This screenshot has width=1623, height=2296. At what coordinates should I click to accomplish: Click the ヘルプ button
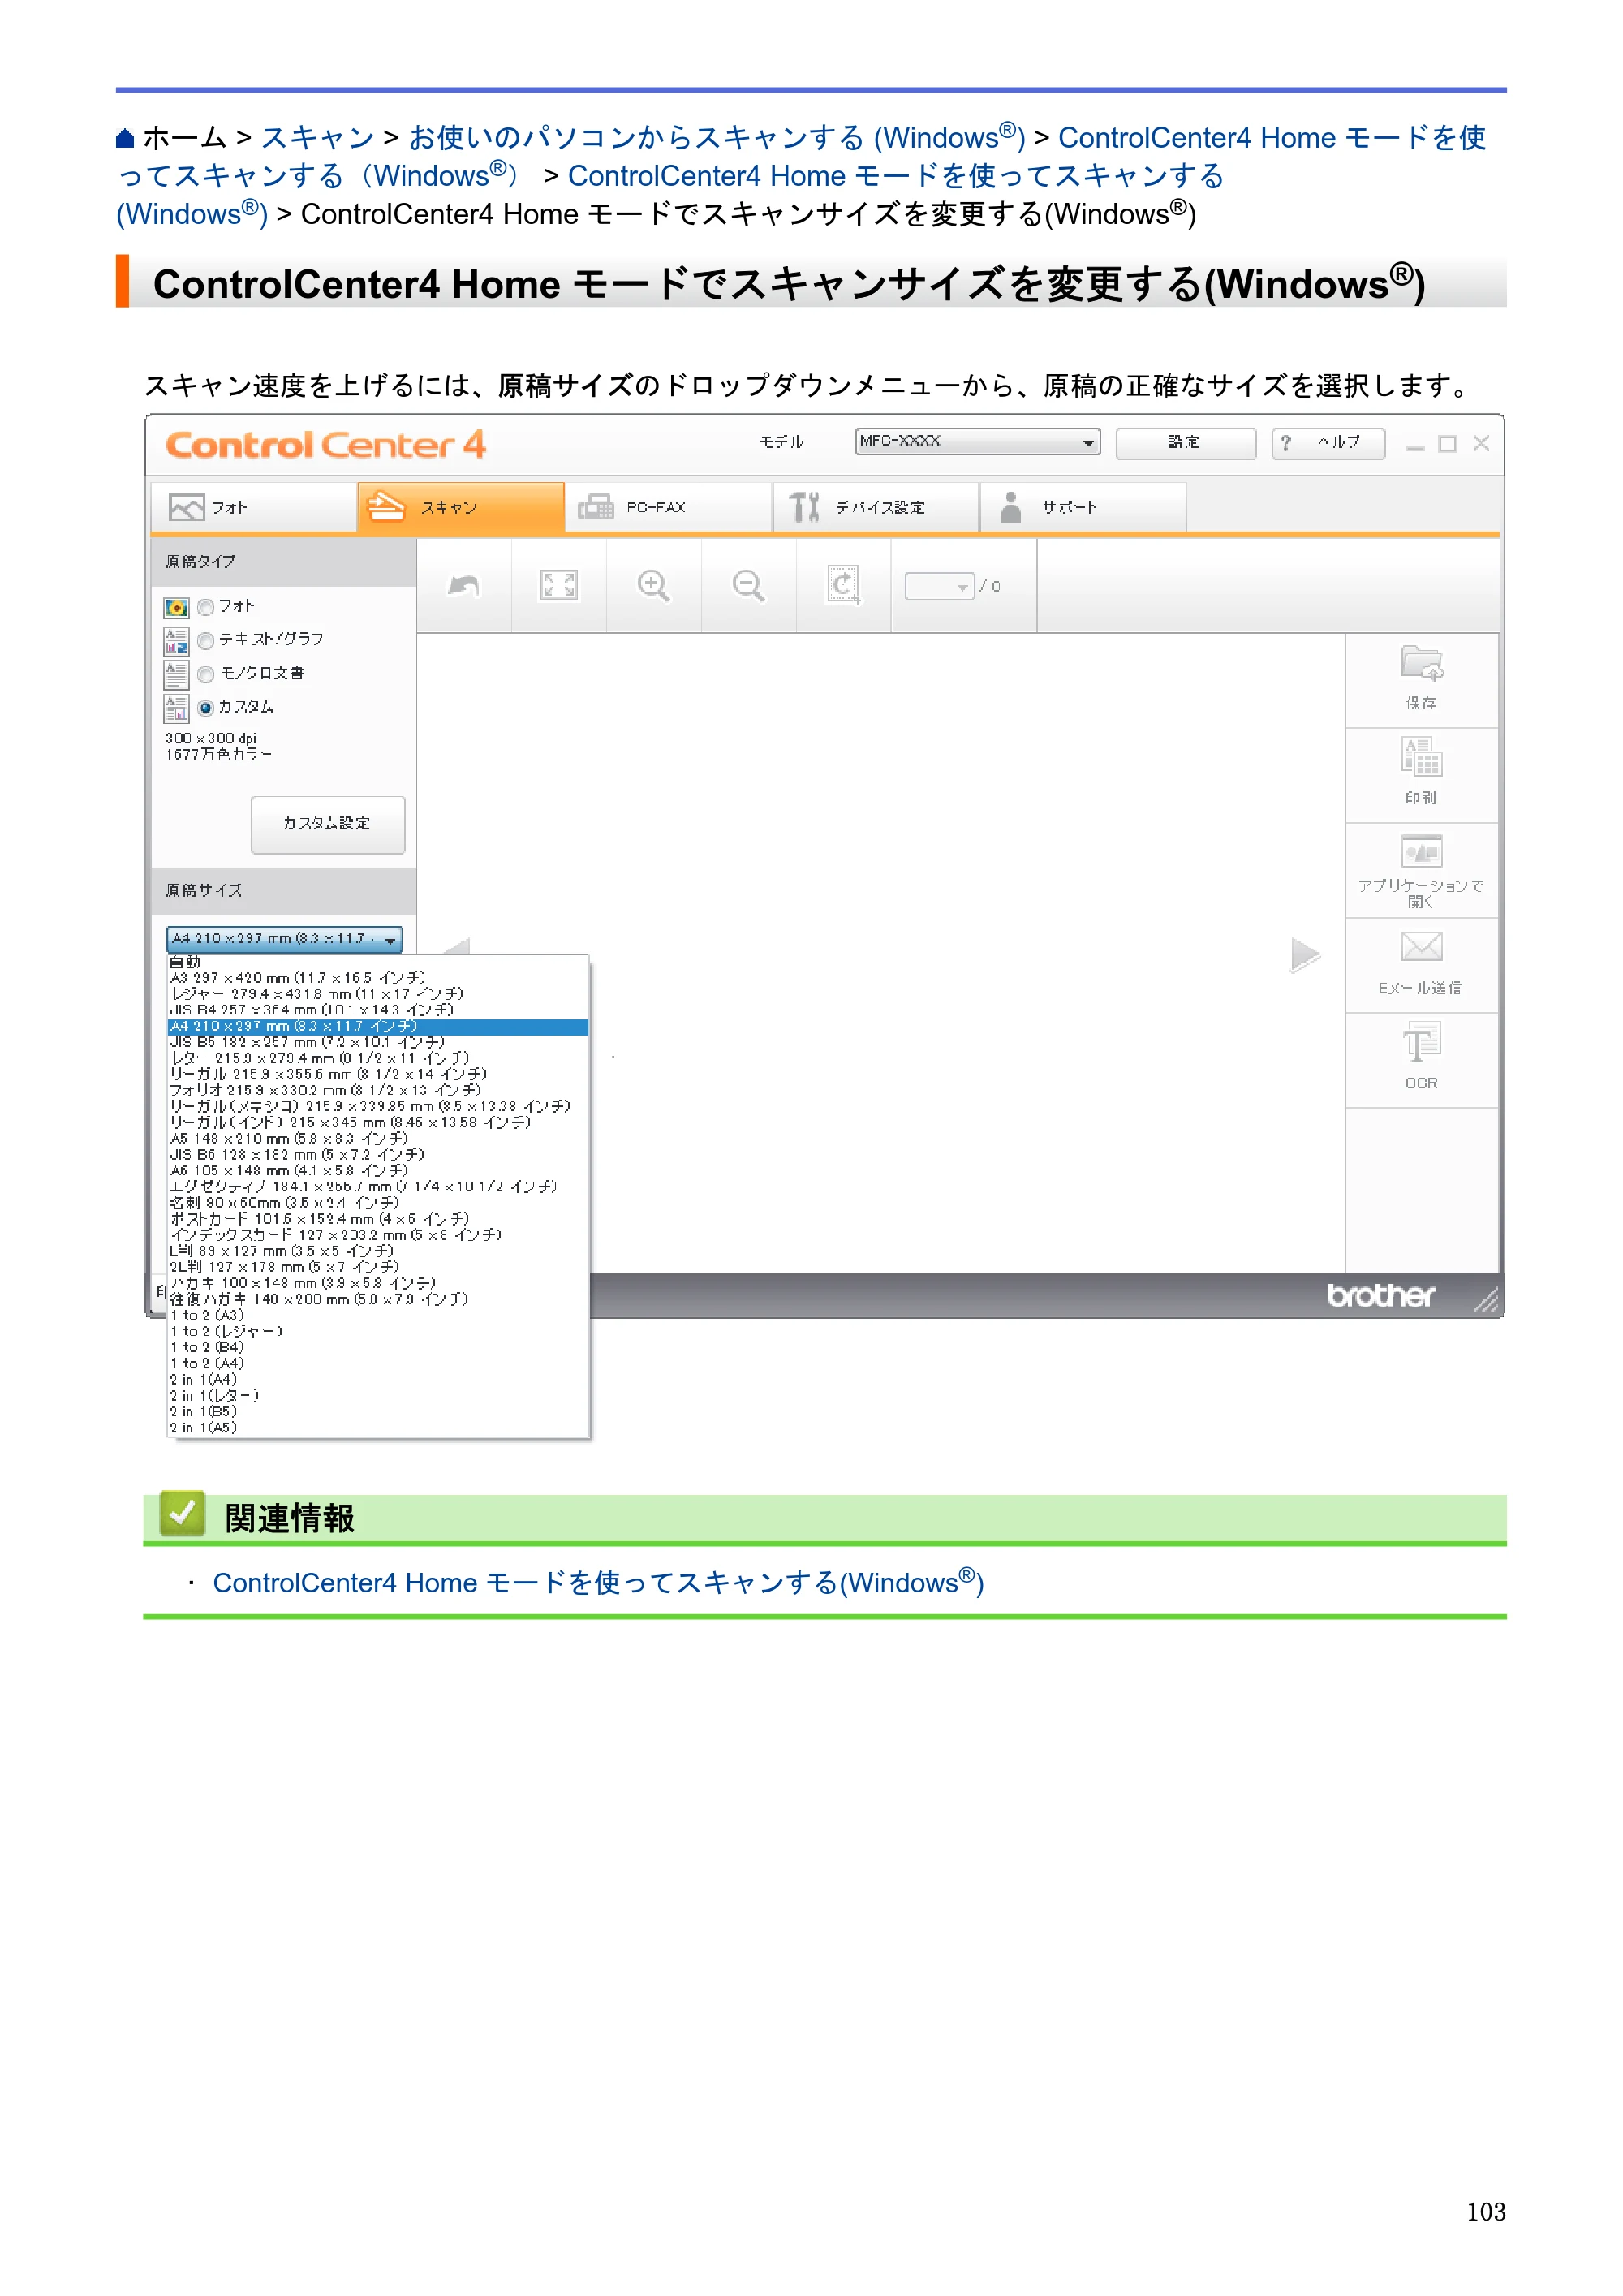coord(1328,443)
